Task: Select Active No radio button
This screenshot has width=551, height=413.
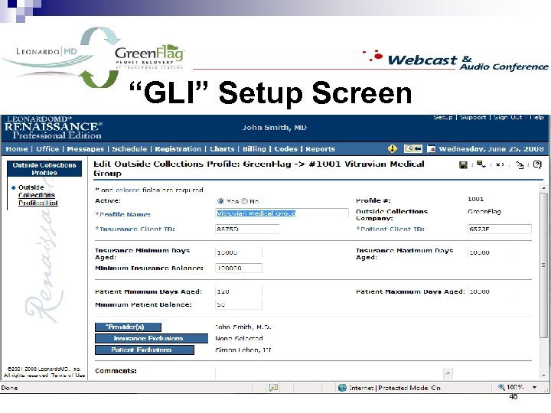Action: (x=245, y=201)
